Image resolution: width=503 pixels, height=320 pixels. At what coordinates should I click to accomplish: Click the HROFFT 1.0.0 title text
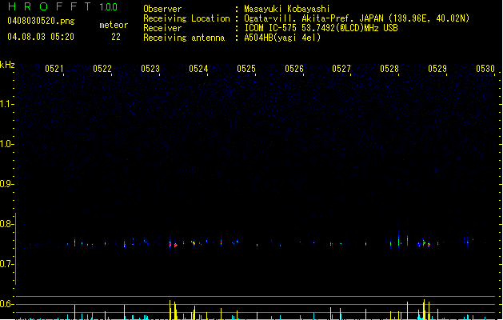click(x=62, y=6)
